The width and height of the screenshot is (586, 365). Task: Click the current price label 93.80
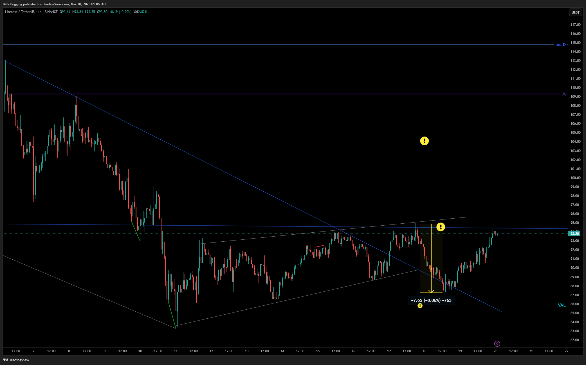pyautogui.click(x=574, y=233)
